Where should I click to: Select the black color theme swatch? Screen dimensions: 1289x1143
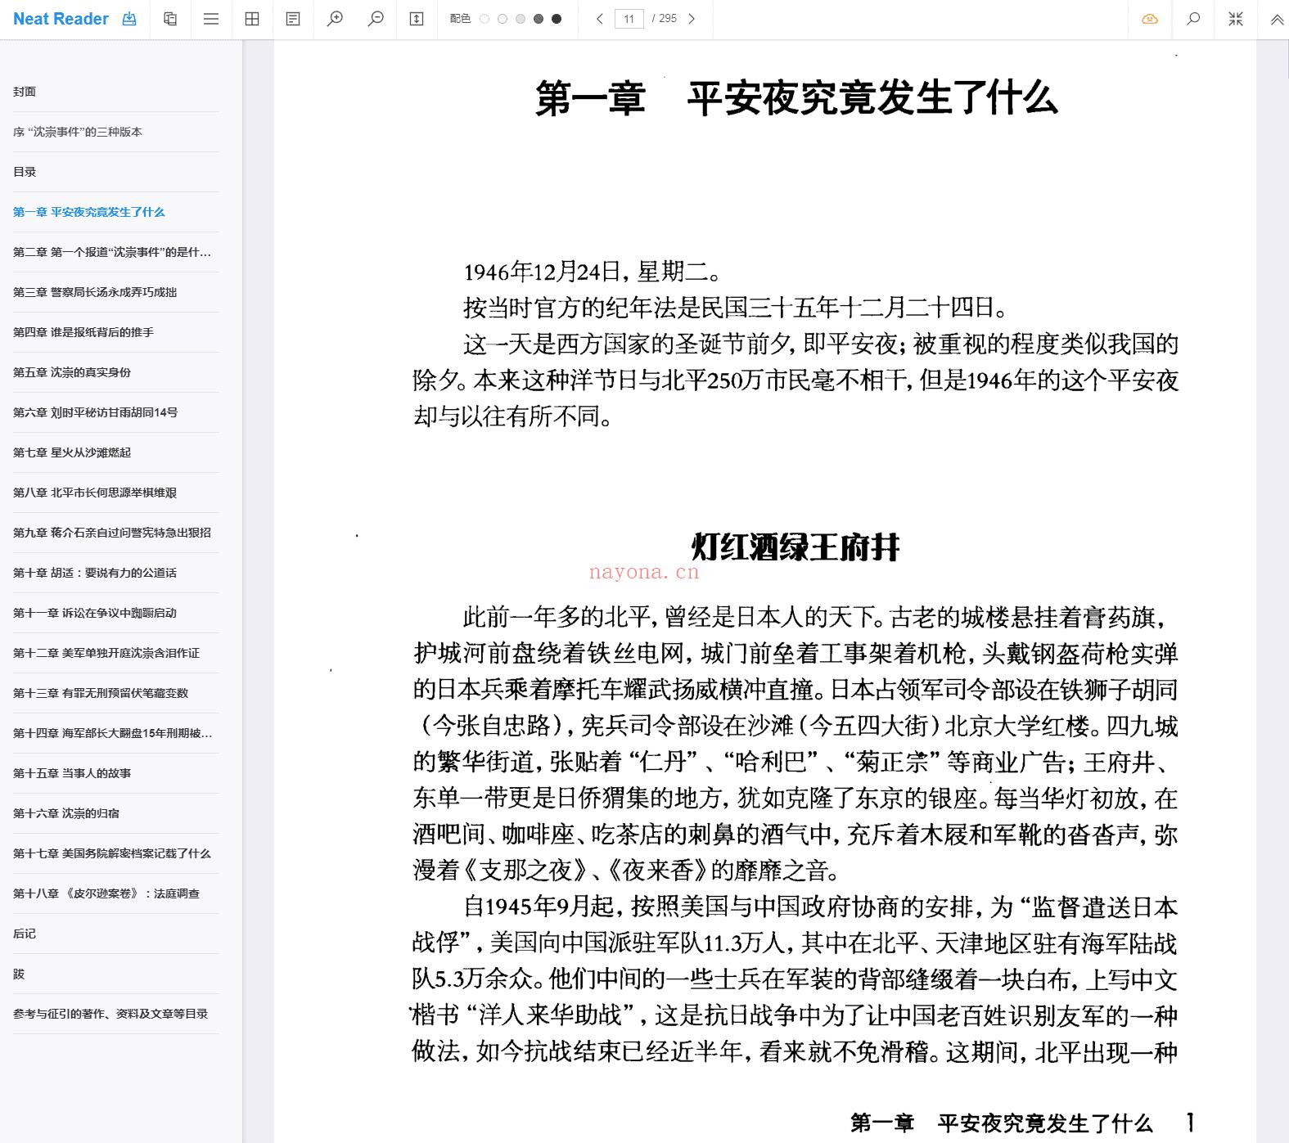click(x=557, y=19)
